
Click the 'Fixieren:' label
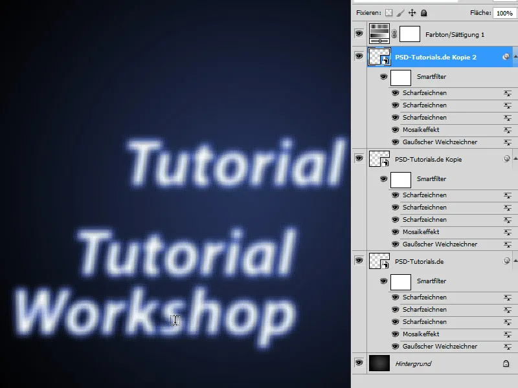pos(368,13)
